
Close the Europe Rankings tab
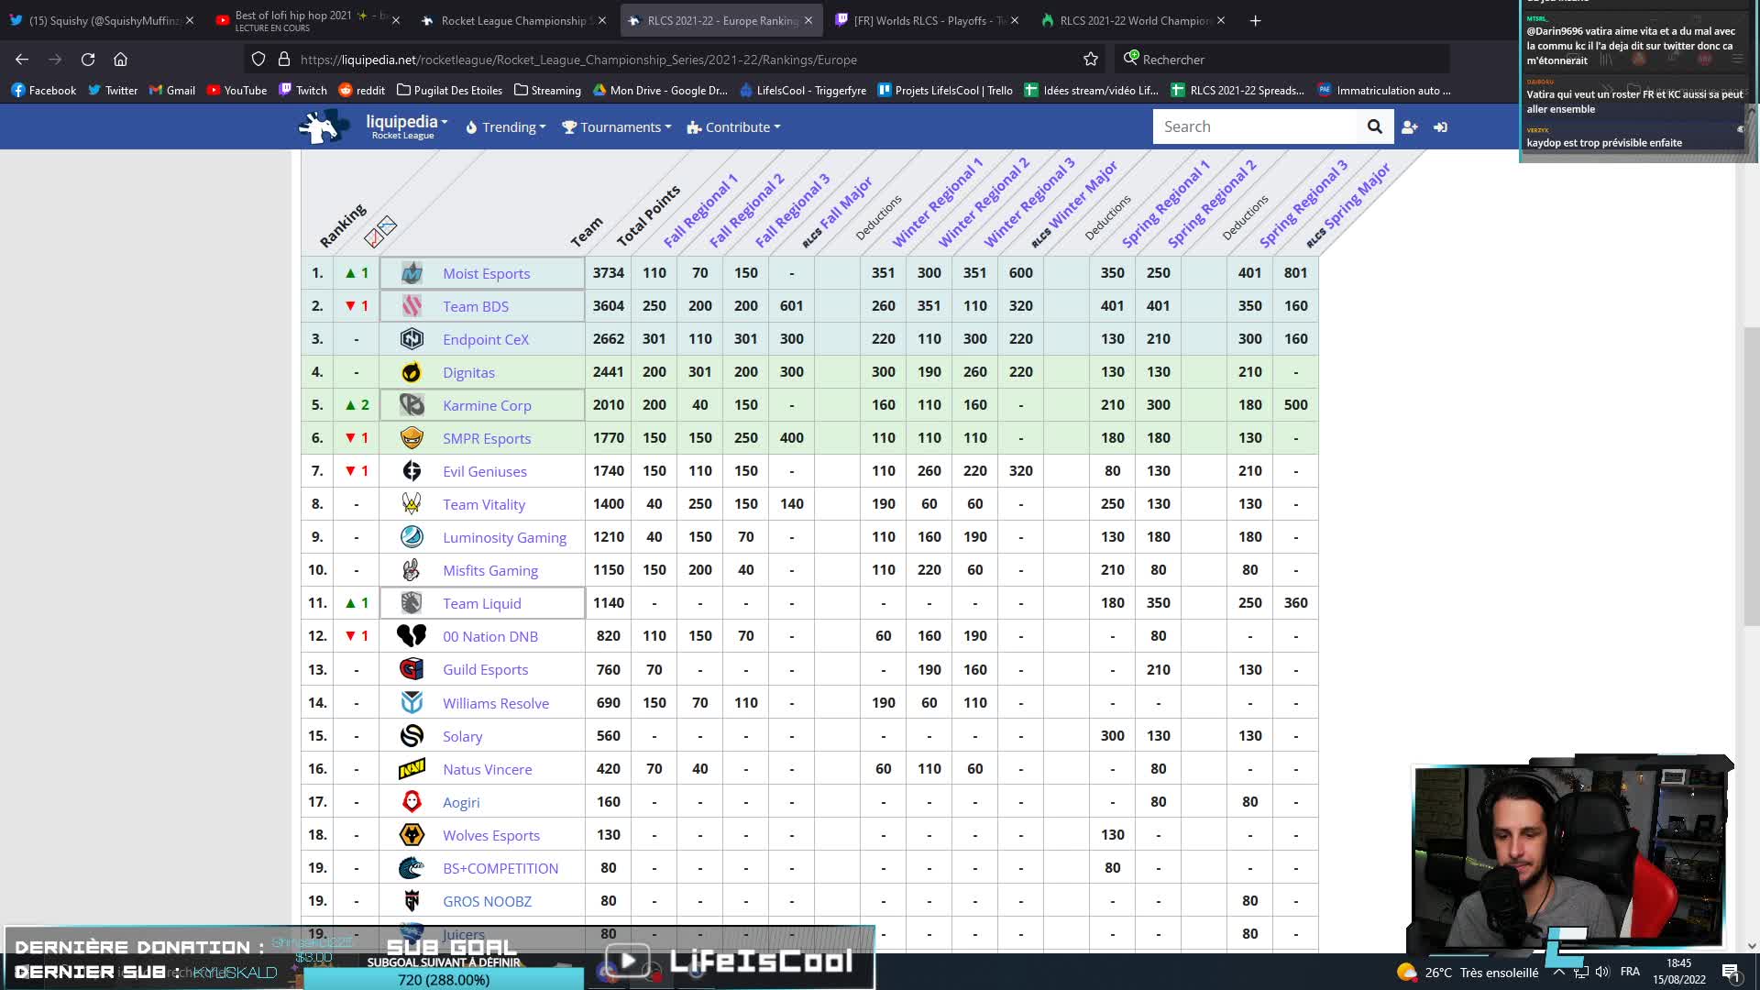click(x=808, y=20)
